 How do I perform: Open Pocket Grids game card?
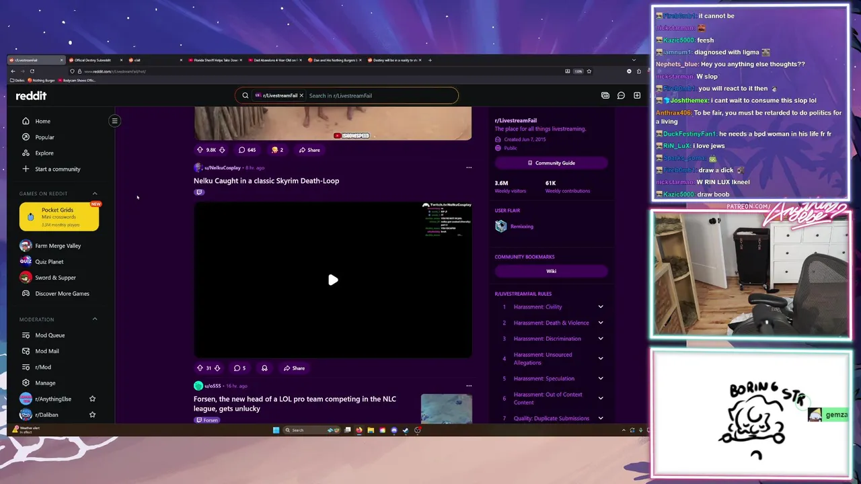(x=59, y=216)
